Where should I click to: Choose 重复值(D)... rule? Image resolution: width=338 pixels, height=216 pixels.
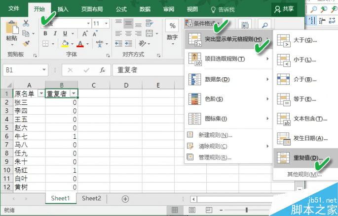click(305, 158)
